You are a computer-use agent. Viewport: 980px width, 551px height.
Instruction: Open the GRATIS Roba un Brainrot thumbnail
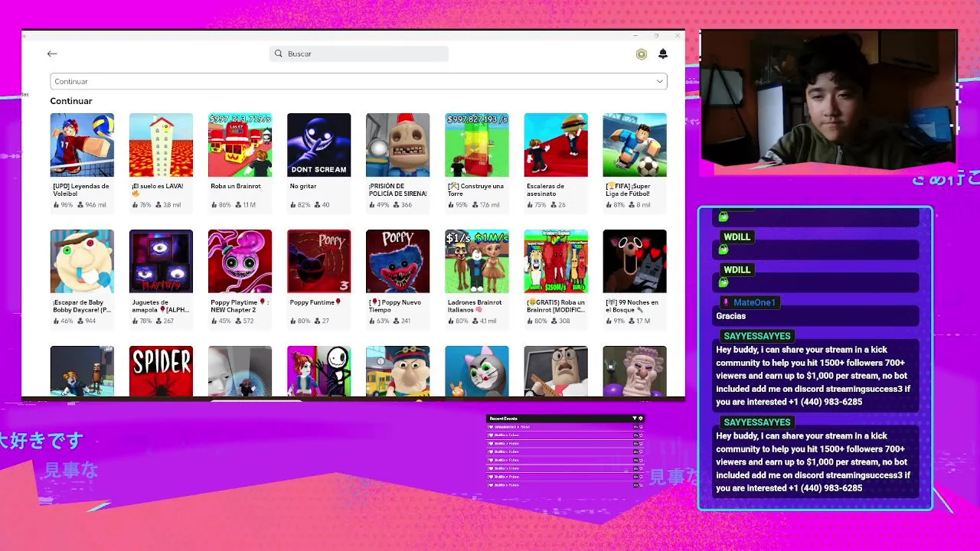point(556,261)
